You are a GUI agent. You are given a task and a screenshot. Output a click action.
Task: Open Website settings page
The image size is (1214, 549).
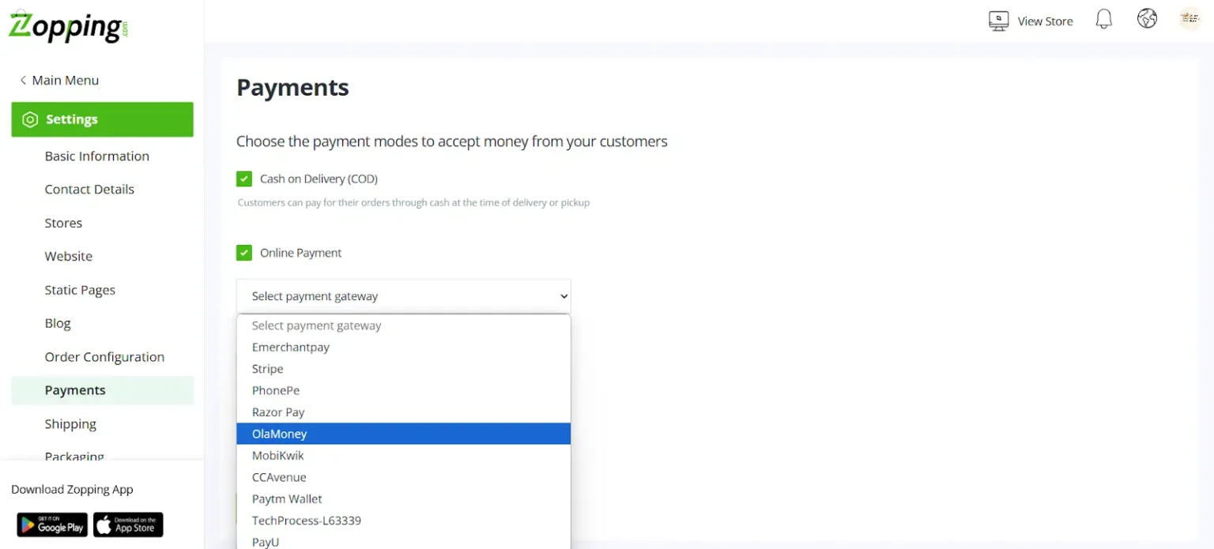click(69, 257)
